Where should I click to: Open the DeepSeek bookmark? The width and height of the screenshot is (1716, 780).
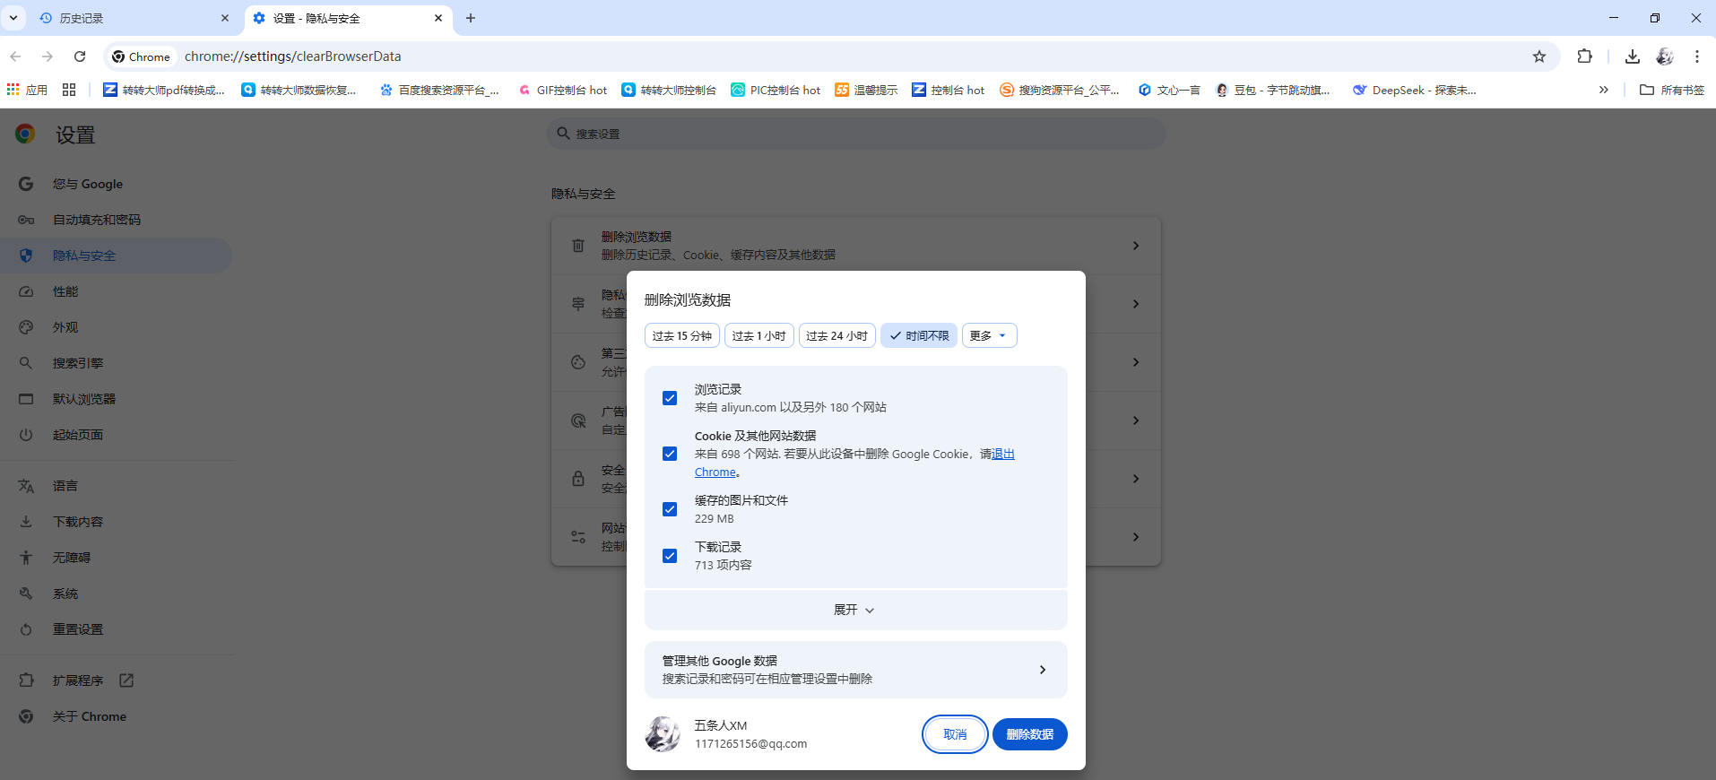1415,90
